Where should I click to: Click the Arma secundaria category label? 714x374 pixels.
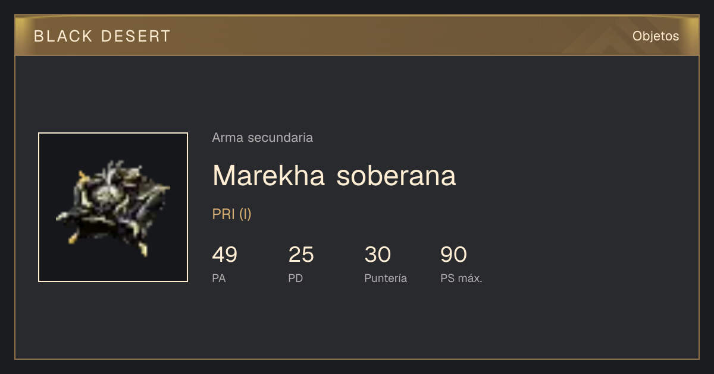(262, 138)
